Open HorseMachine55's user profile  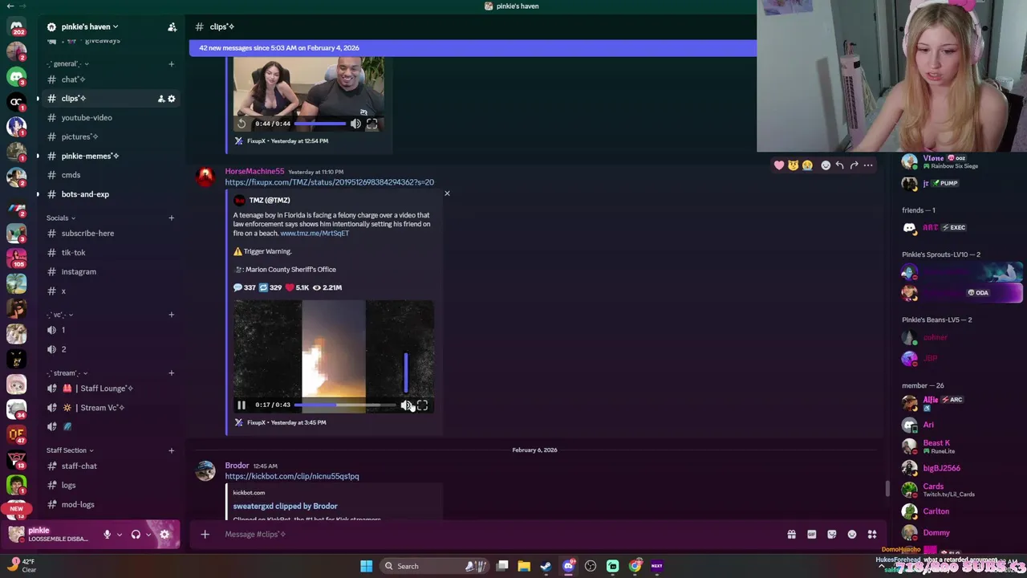pos(254,171)
